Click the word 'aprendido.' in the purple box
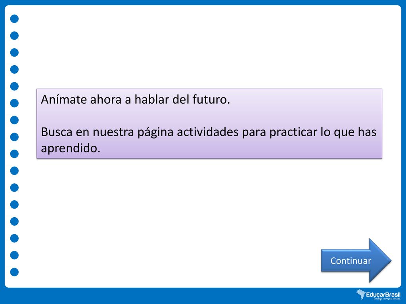 [x=71, y=148]
